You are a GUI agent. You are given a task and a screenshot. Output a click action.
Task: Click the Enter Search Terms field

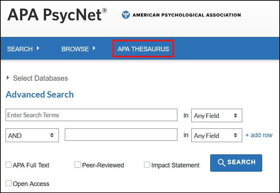coord(91,115)
